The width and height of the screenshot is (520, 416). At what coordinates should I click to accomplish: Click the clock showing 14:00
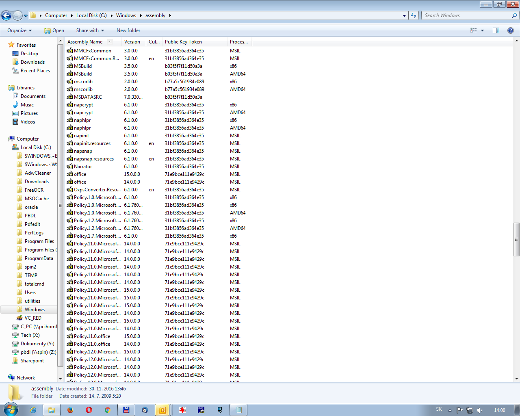click(500, 410)
